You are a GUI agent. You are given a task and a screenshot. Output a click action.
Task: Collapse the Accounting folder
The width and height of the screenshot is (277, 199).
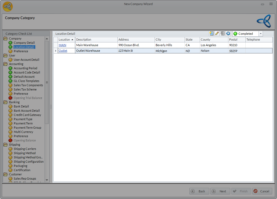6,64
